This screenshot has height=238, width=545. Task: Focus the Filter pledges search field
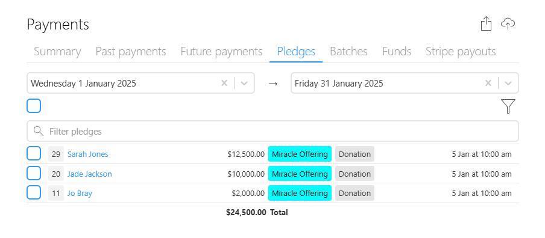[272, 131]
